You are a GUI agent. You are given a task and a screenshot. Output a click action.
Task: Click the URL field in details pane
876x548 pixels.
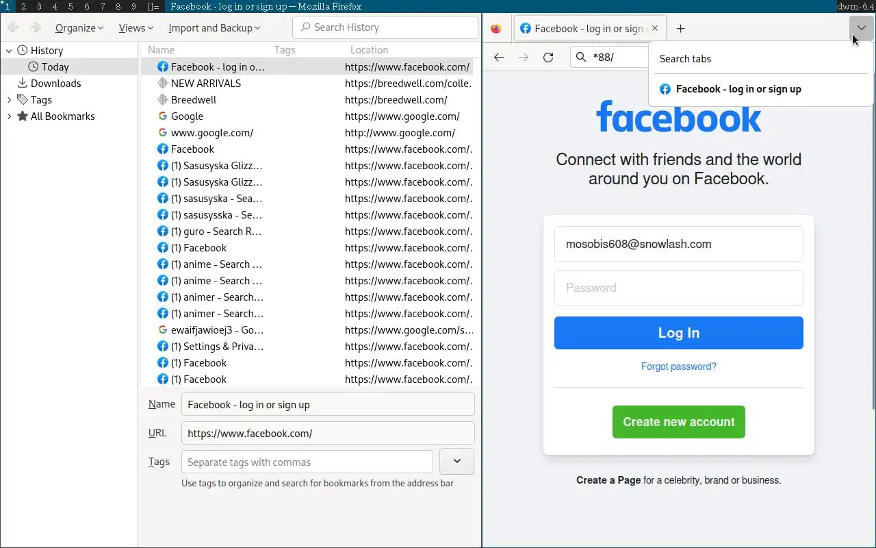[328, 433]
